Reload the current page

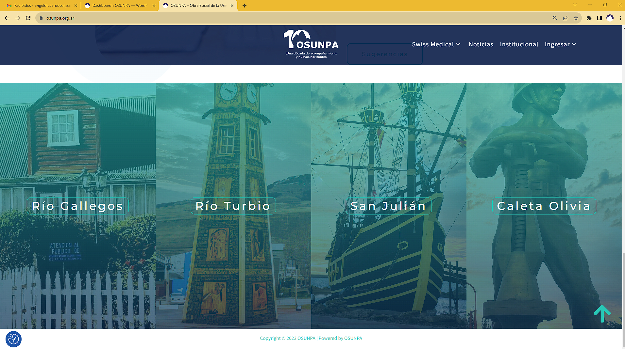coord(28,18)
